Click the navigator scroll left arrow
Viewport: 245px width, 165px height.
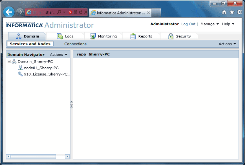[x=8, y=156]
